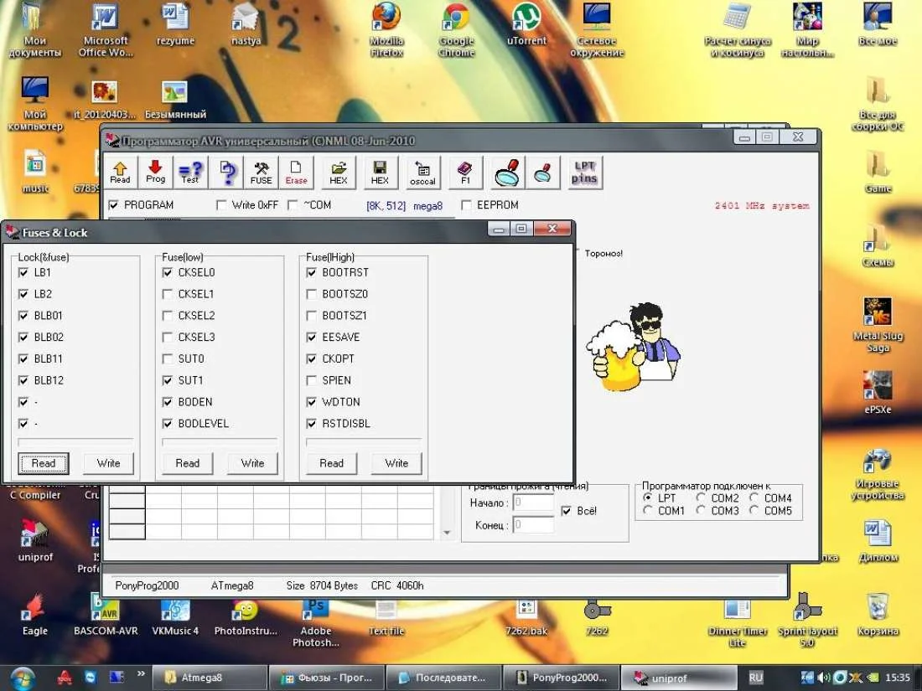
Task: Run the Test toolbar button
Action: (x=190, y=173)
